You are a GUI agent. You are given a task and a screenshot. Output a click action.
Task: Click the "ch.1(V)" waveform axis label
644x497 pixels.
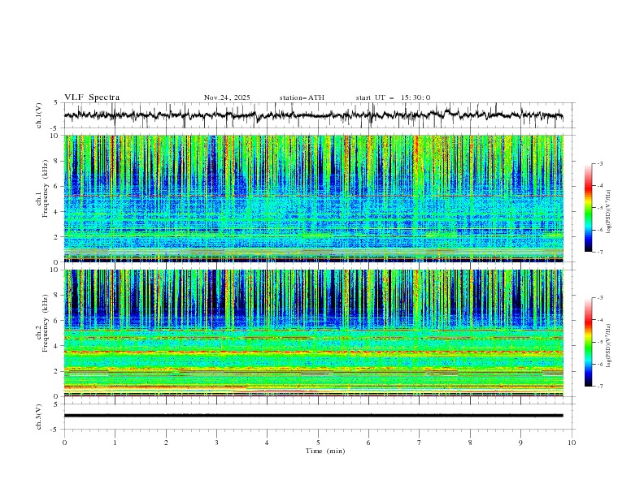pos(38,115)
